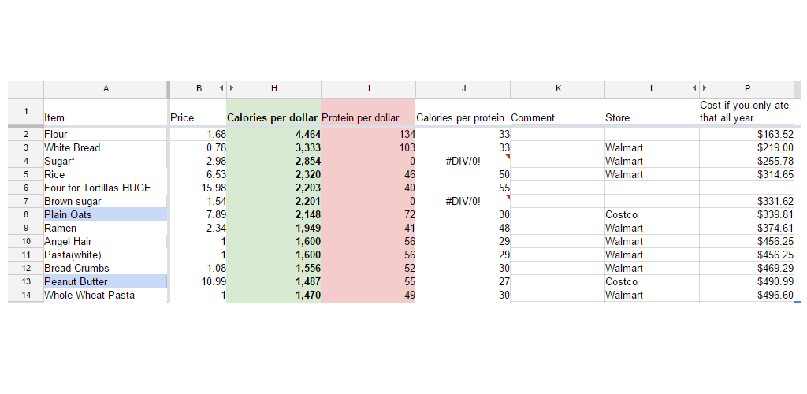Select row 13 header number

click(25, 281)
